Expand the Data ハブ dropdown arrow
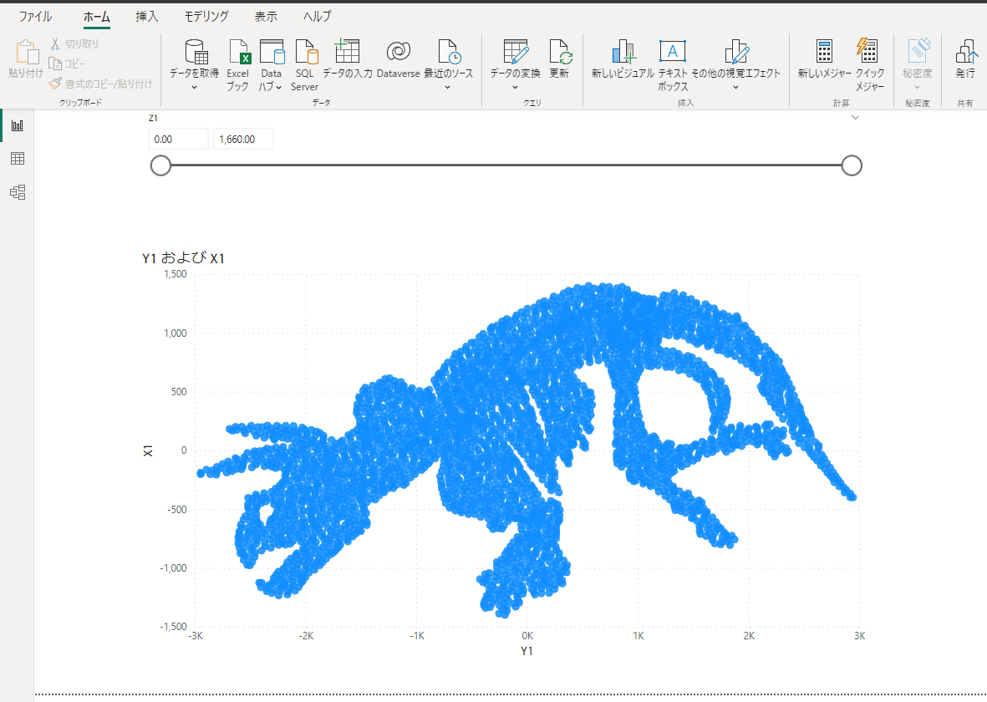This screenshot has width=987, height=702. point(278,88)
